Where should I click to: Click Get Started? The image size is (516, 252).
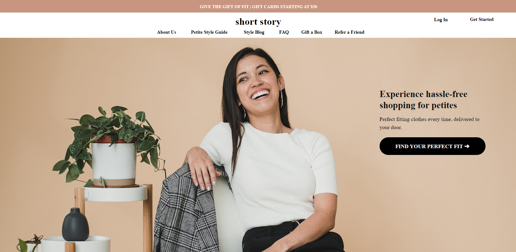coord(481,19)
